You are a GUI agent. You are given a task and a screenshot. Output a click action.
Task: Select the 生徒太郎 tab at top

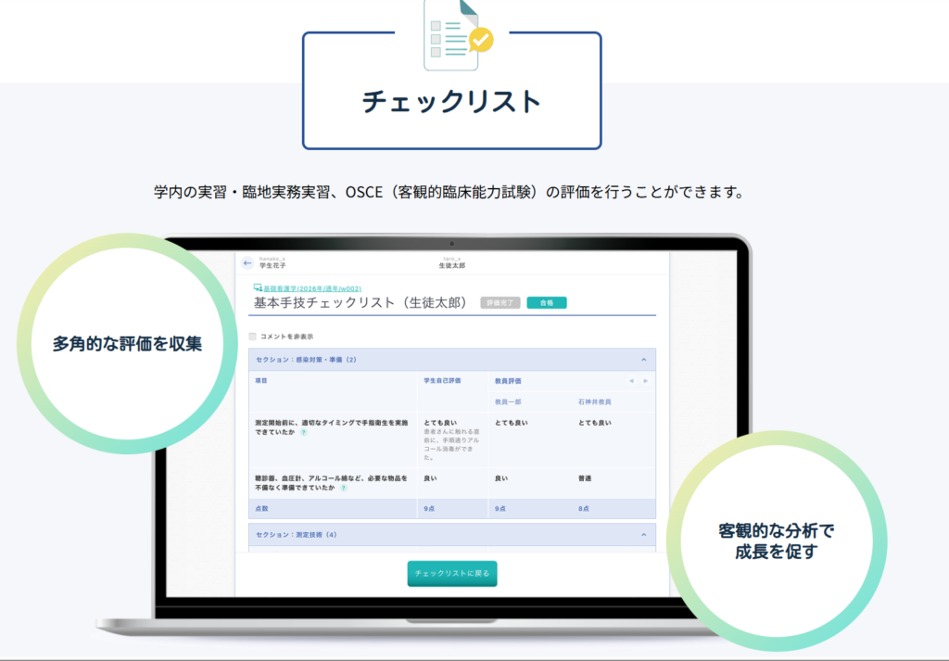pyautogui.click(x=451, y=264)
